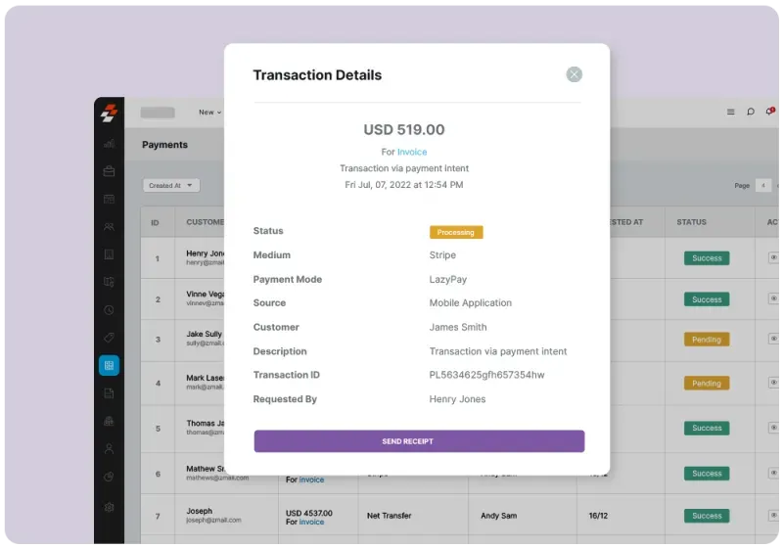Open the settings gear at sidebar bottom

point(109,507)
